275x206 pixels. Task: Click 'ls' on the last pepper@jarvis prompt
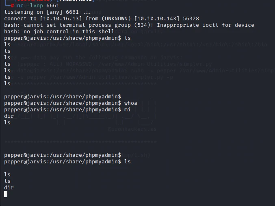coord(127,162)
